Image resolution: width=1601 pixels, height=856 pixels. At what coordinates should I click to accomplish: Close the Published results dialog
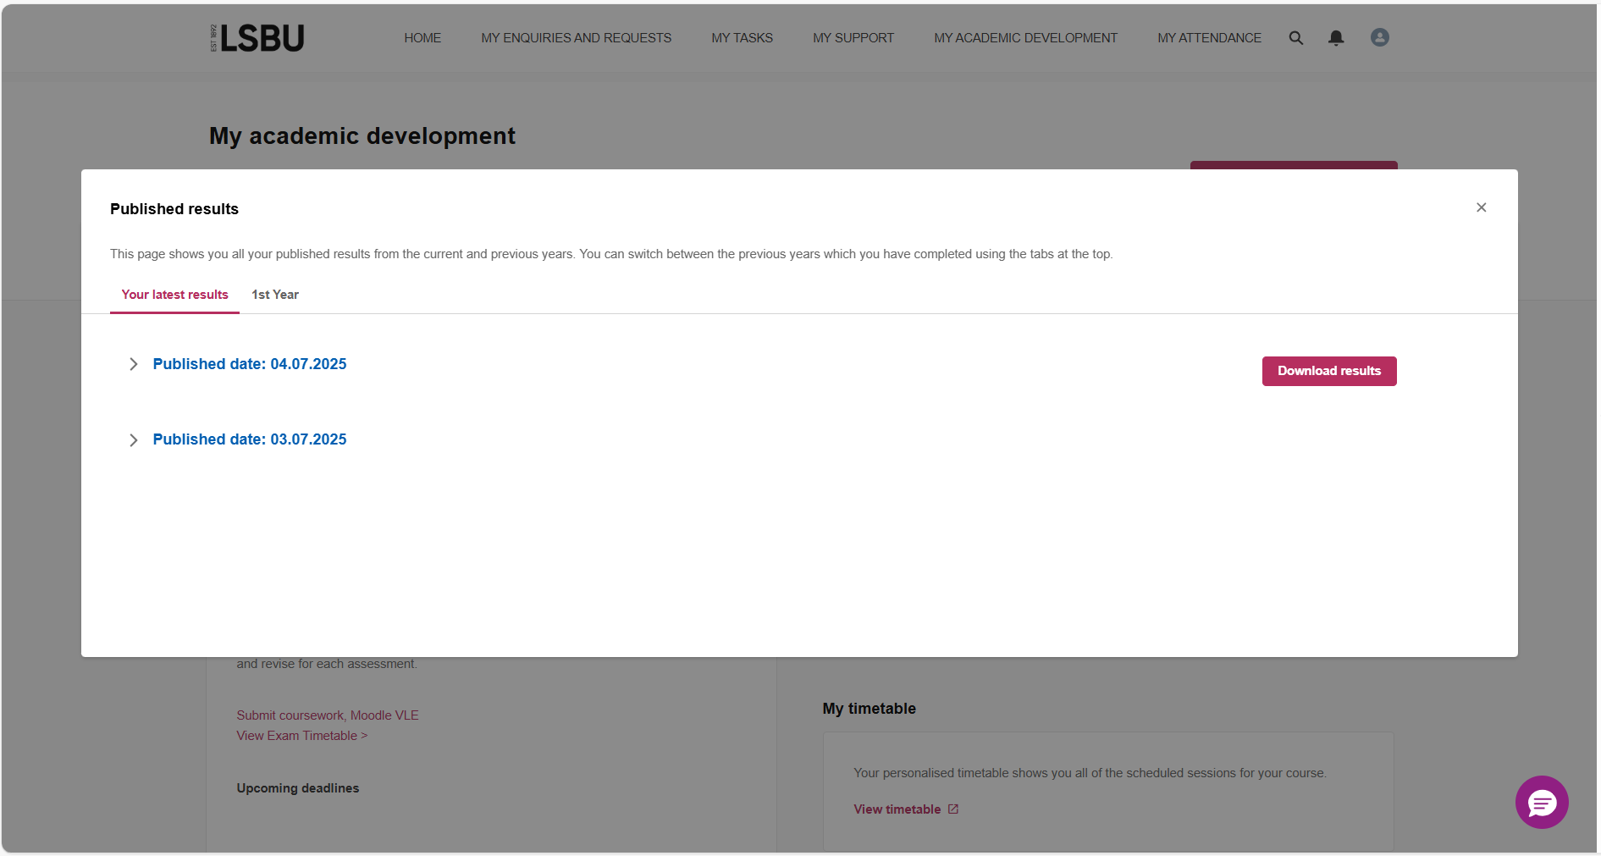tap(1481, 207)
